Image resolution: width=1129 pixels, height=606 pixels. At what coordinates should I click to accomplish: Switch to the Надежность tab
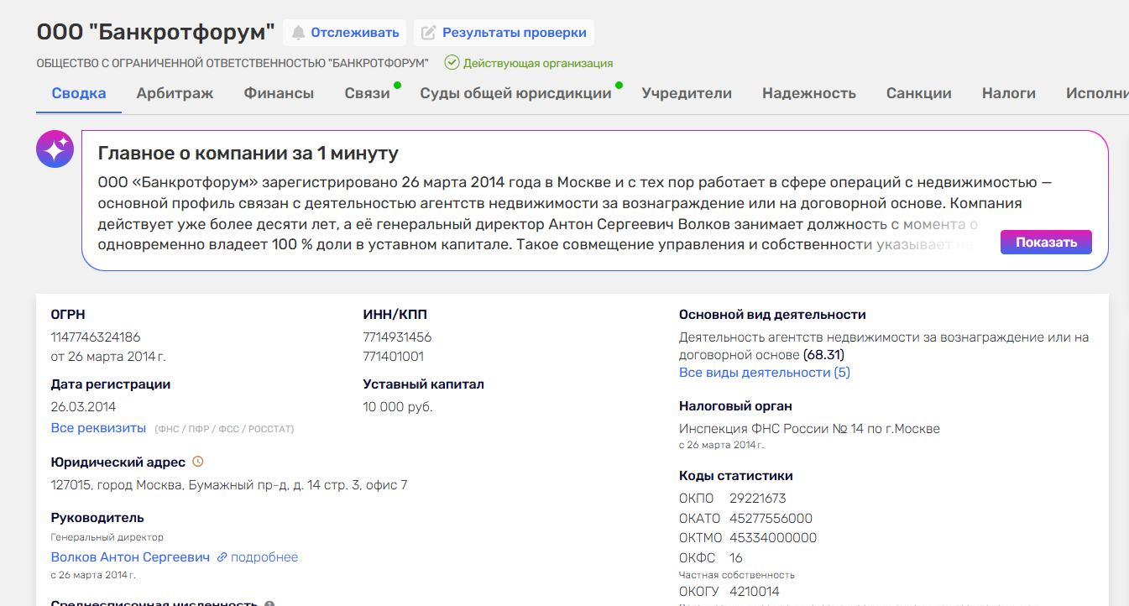pyautogui.click(x=809, y=93)
